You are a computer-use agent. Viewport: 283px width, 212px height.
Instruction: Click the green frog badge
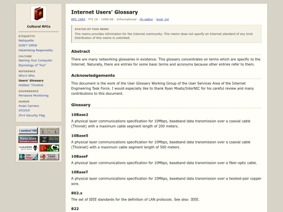click(x=49, y=148)
